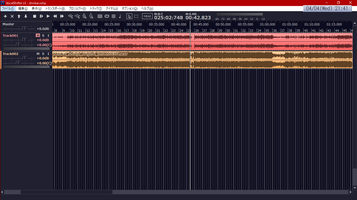Click the MEAS button

pos(147,16)
